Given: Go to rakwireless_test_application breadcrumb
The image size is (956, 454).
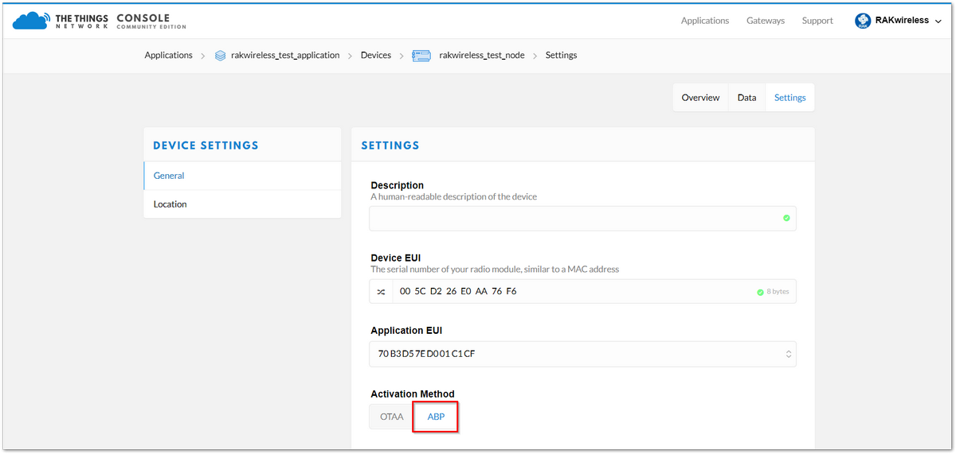Looking at the screenshot, I should [285, 56].
